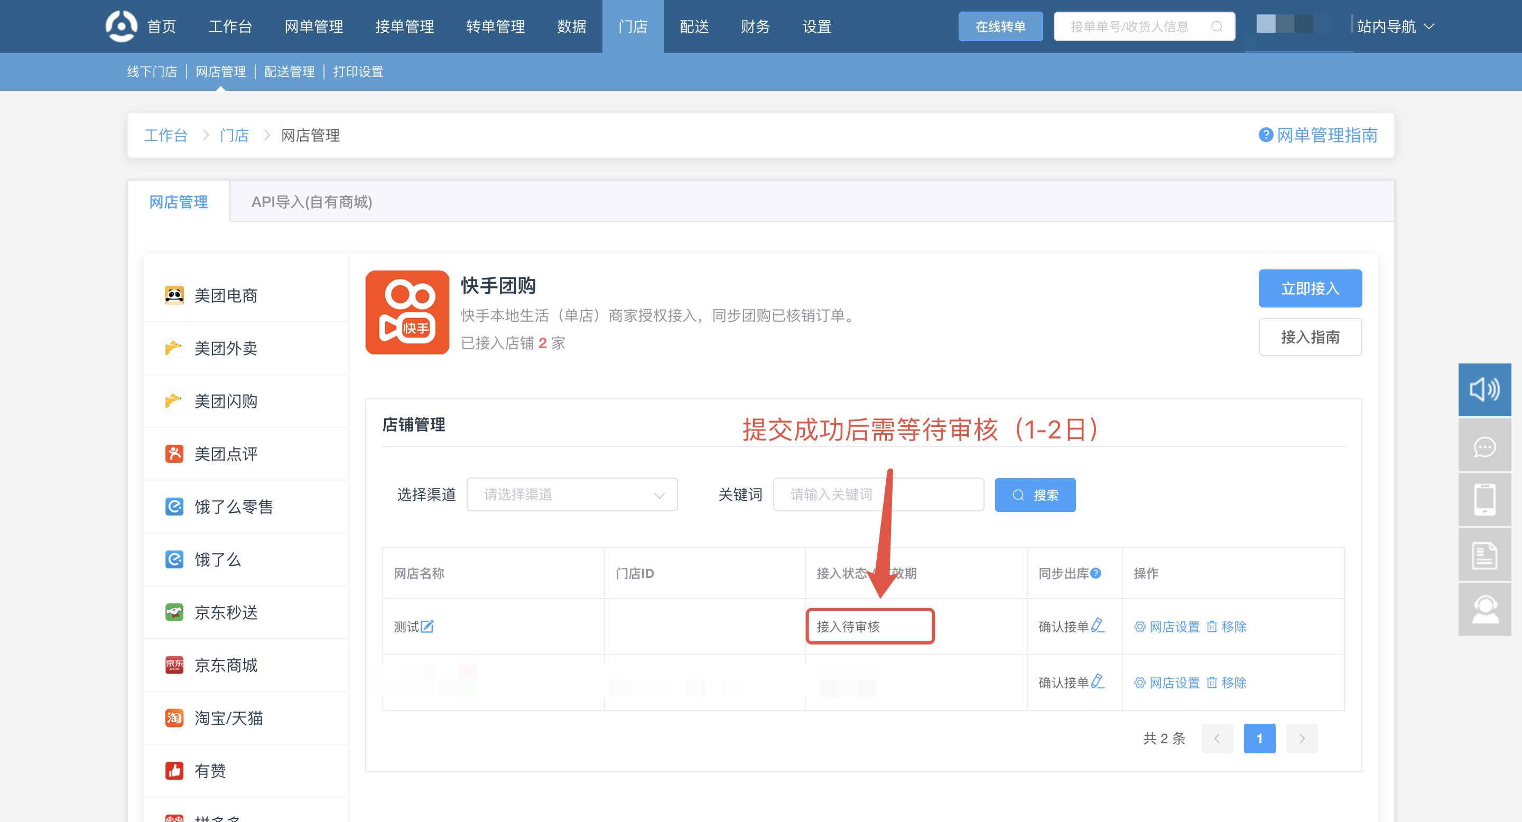1522x822 pixels.
Task: Open 接单管理 in top navigation
Action: coord(405,26)
